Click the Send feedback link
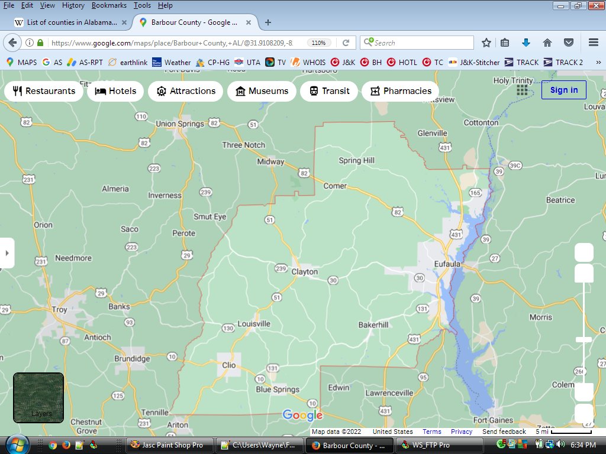 coord(504,432)
